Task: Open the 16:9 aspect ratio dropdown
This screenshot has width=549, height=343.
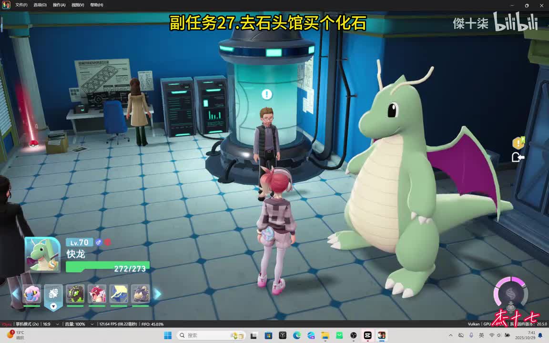Action: coord(51,324)
